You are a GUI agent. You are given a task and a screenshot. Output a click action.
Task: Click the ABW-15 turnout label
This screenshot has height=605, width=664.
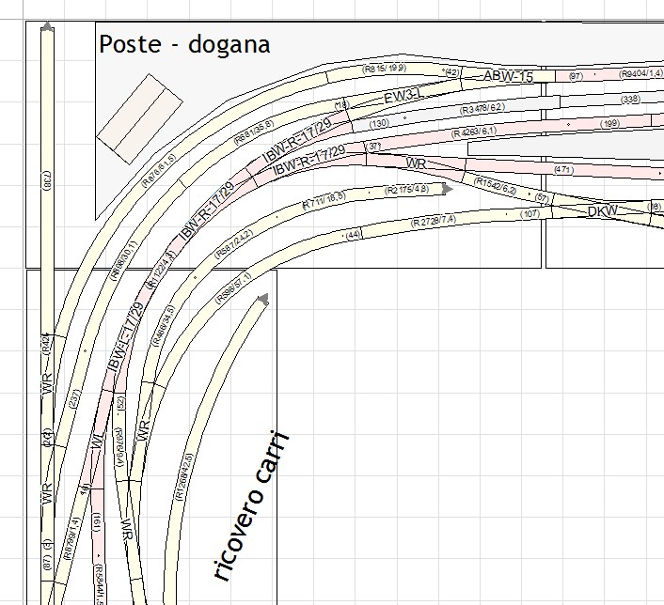(508, 76)
